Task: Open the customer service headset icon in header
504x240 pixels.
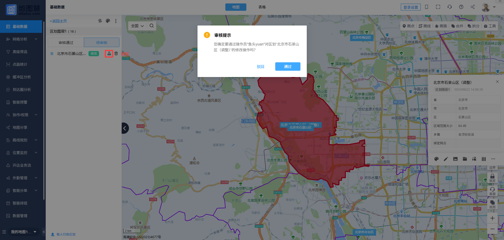Action: pos(450,7)
